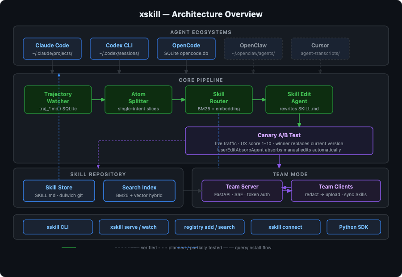
Task: Click registry add / search button
Action: (209, 227)
